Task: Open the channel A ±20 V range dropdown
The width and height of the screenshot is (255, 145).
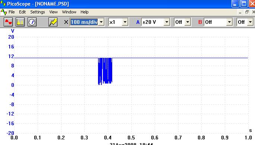Action: (x=167, y=22)
